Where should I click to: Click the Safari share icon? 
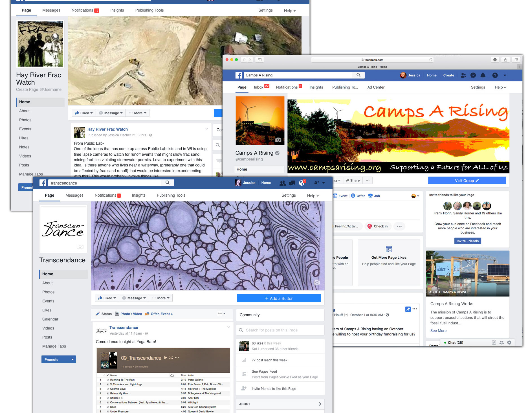(505, 60)
